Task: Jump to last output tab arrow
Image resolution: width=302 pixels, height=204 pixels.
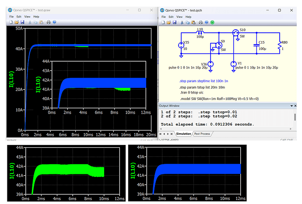Action: click(x=172, y=134)
